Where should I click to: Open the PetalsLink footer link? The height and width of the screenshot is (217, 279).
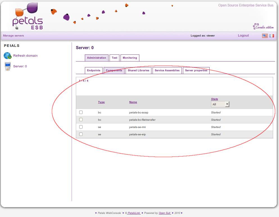(134, 213)
